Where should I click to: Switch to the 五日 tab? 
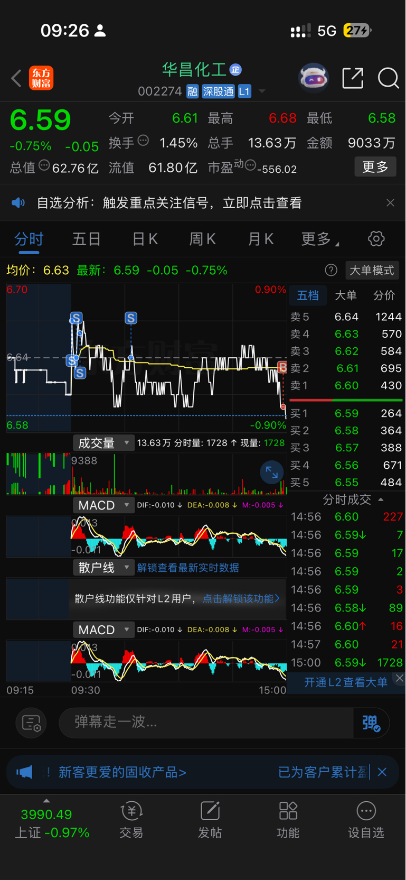point(87,239)
